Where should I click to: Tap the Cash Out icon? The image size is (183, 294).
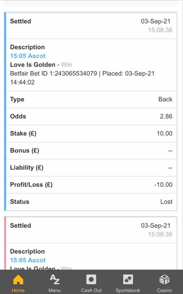pos(91,280)
